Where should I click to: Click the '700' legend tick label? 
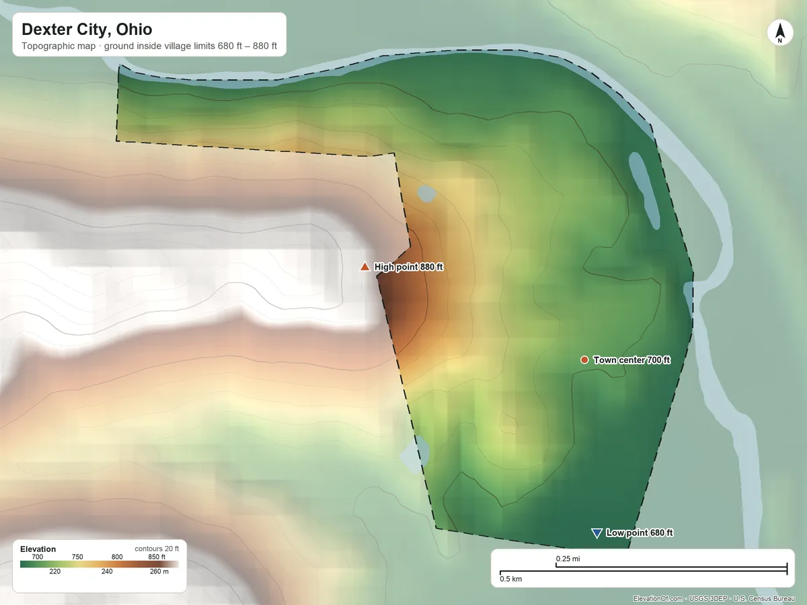(38, 557)
